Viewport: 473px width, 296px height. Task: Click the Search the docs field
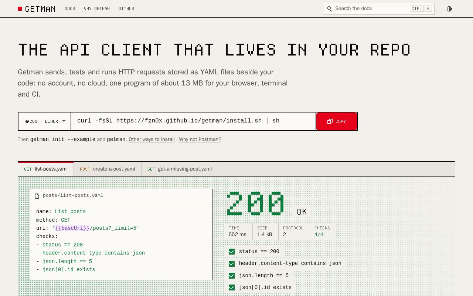(379, 9)
